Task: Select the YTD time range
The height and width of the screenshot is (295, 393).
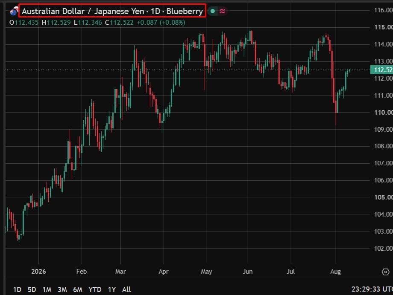Action: [x=95, y=289]
